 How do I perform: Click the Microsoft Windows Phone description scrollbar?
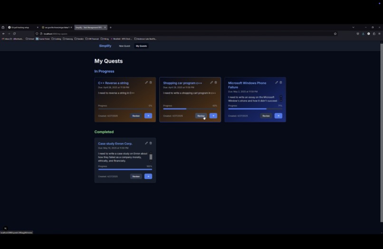(281, 99)
